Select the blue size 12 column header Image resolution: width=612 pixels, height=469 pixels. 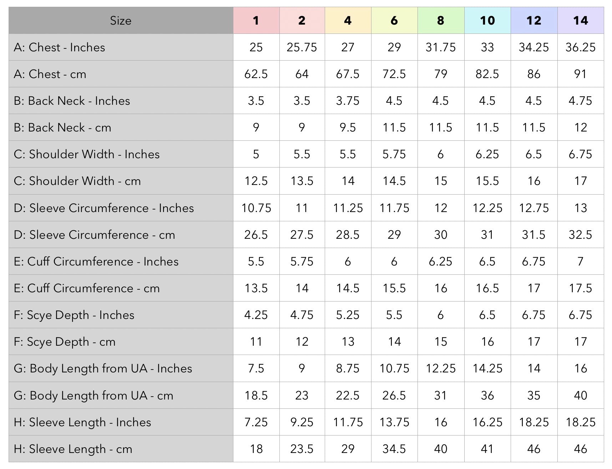pos(534,21)
